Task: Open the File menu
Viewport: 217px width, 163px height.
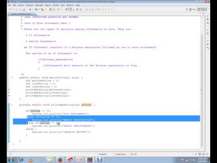Action: point(9,5)
